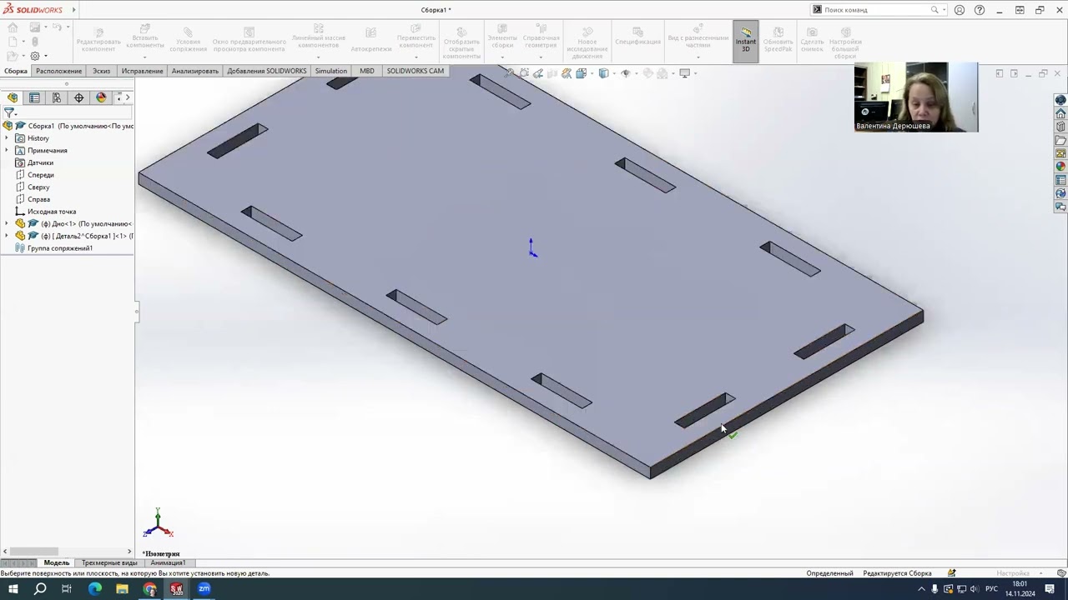Select Спереди plane in tree
This screenshot has height=600, width=1068.
pos(40,175)
